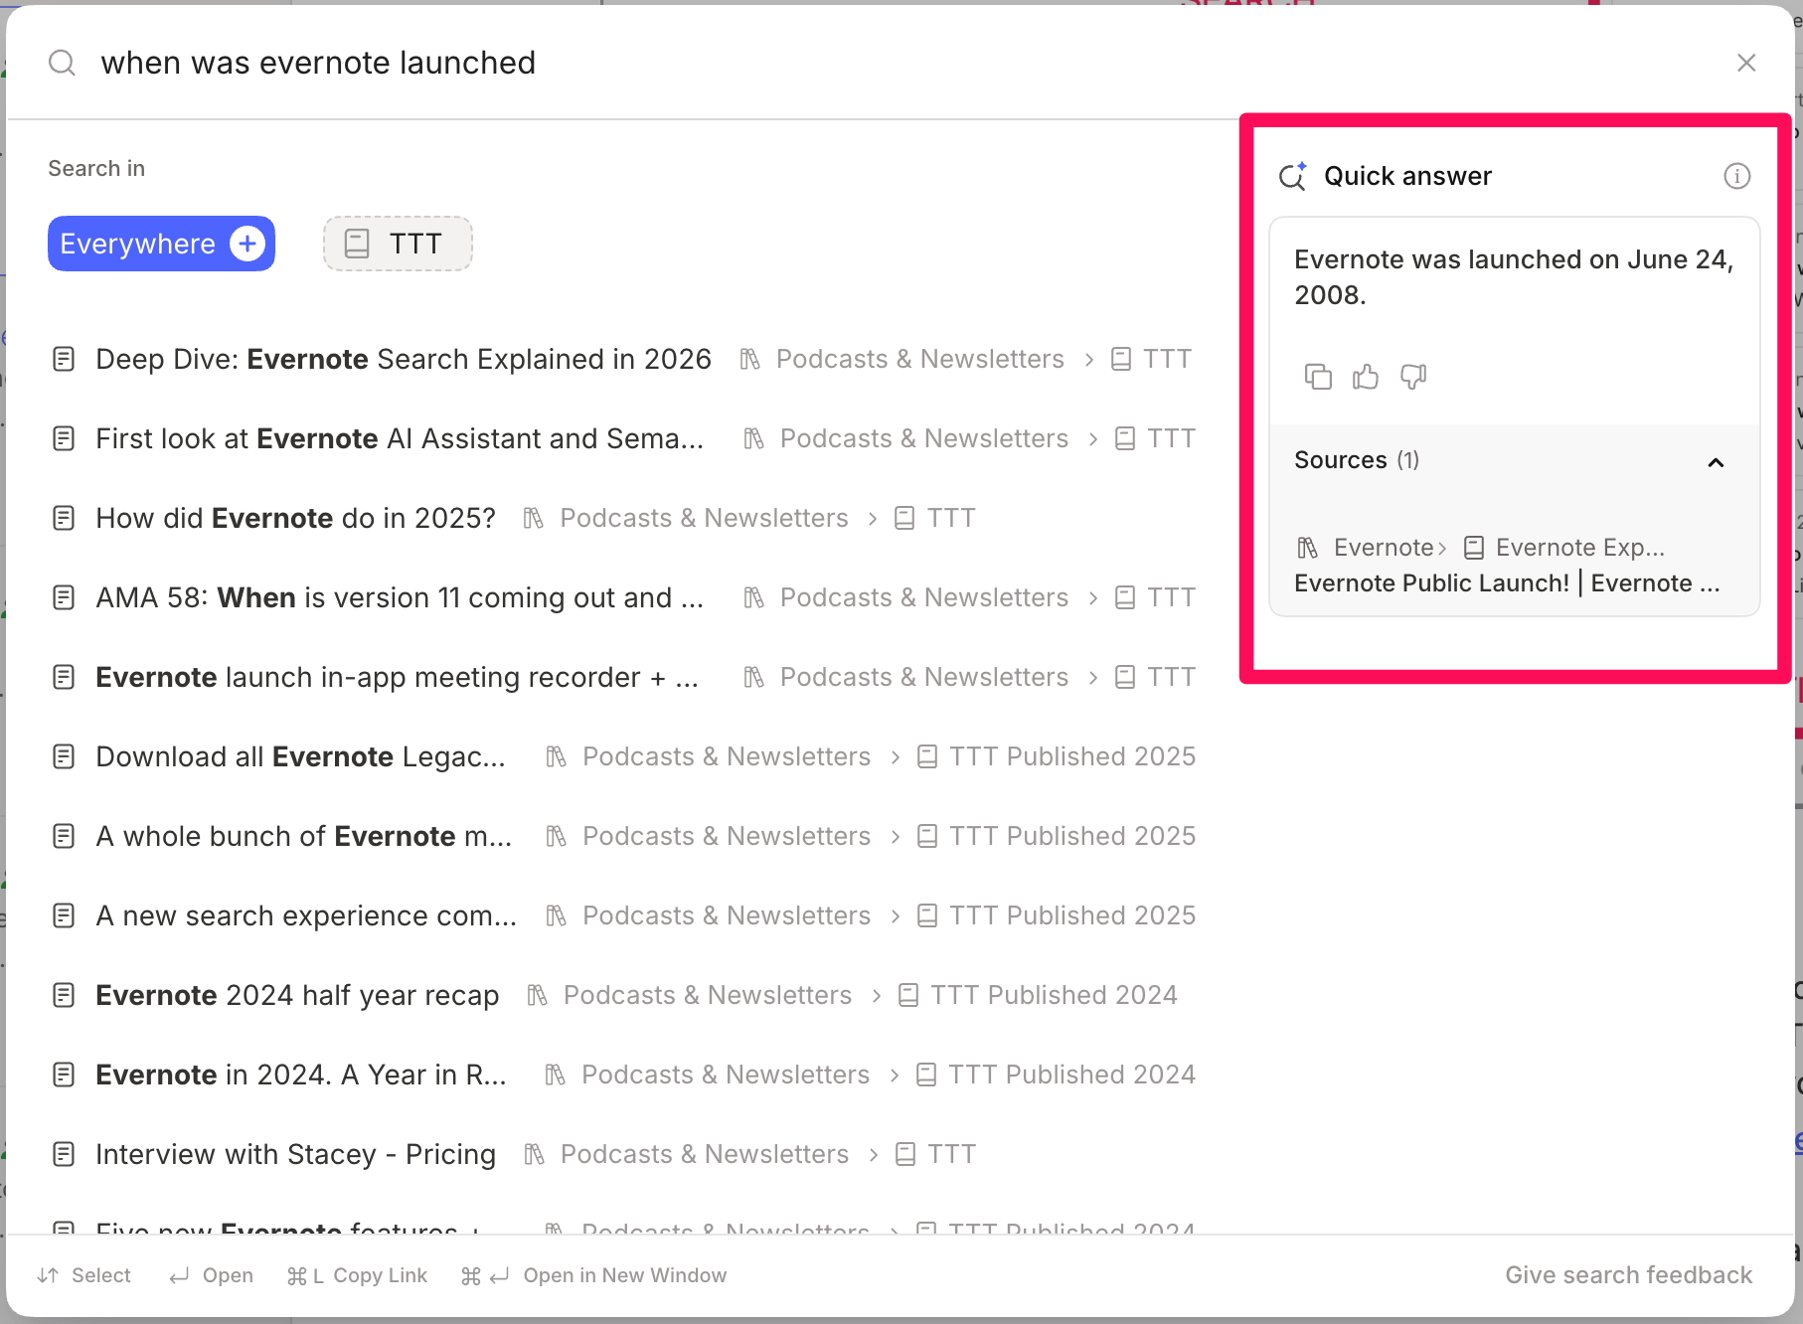Open Evernote 2024 half year recap note
The image size is (1803, 1324).
[297, 995]
